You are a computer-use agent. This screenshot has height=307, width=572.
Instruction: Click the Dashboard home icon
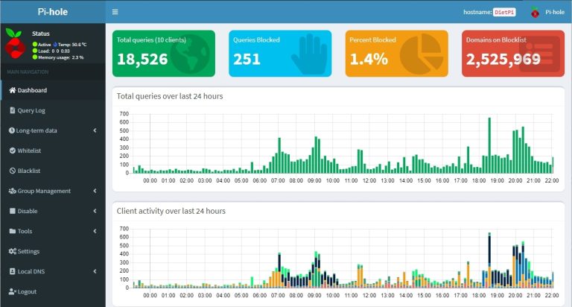coord(12,90)
